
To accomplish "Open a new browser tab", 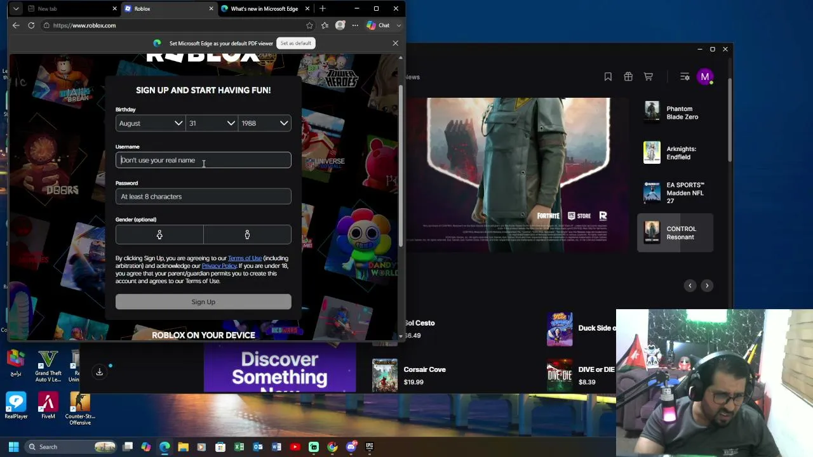I will pos(323,9).
